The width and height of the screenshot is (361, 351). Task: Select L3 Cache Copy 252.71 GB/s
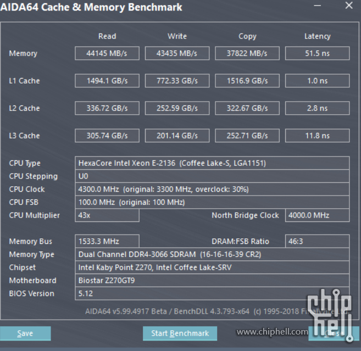247,136
